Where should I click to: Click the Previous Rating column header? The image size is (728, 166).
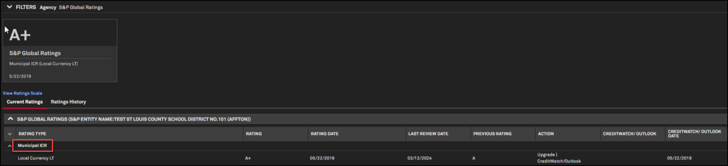click(x=492, y=134)
